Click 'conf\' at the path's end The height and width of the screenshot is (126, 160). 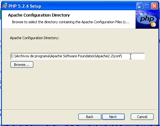point(118,56)
